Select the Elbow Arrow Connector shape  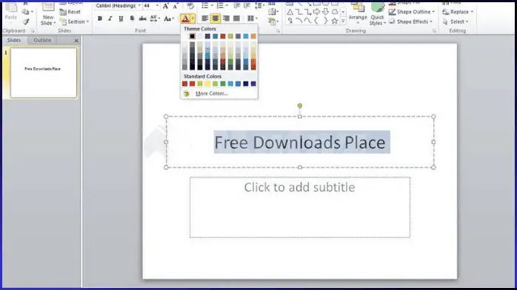click(x=307, y=12)
